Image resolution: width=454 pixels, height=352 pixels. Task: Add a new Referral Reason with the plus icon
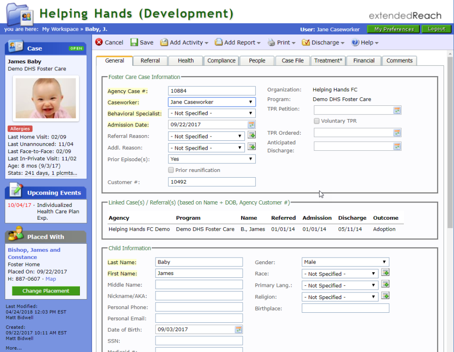(251, 135)
